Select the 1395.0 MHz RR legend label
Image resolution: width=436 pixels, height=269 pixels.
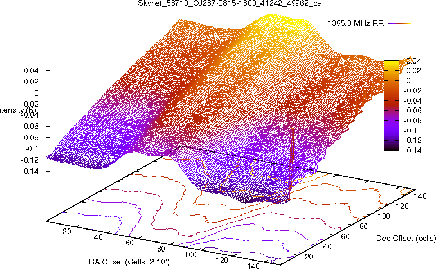tap(356, 24)
